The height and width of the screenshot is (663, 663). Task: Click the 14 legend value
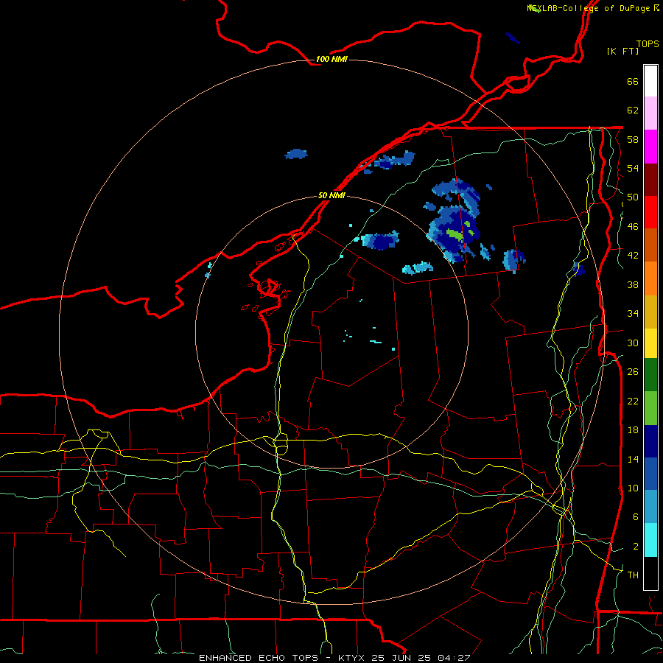point(633,459)
